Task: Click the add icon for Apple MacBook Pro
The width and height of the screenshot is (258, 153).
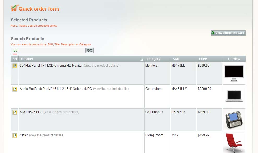Action: (x=15, y=89)
